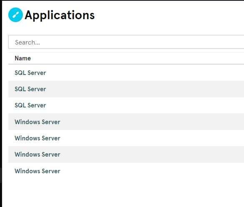Viewport: 244px width, 207px height.
Task: Sort the list by the Name column header
Action: [23, 58]
